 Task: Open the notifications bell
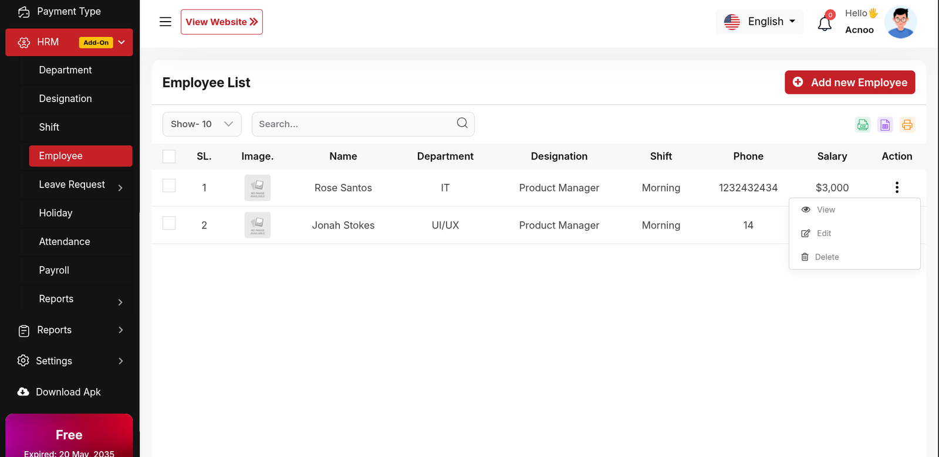(825, 23)
